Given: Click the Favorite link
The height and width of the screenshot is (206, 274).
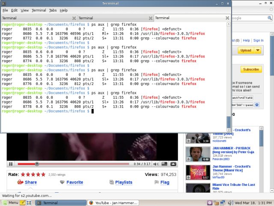Looking at the screenshot, I should (x=75, y=182).
